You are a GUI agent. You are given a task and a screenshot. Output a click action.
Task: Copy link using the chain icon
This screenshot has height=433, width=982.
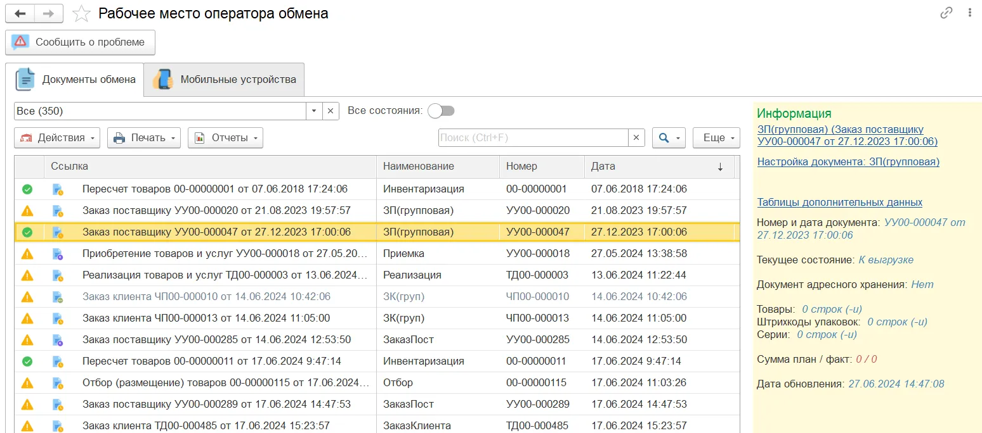point(946,13)
